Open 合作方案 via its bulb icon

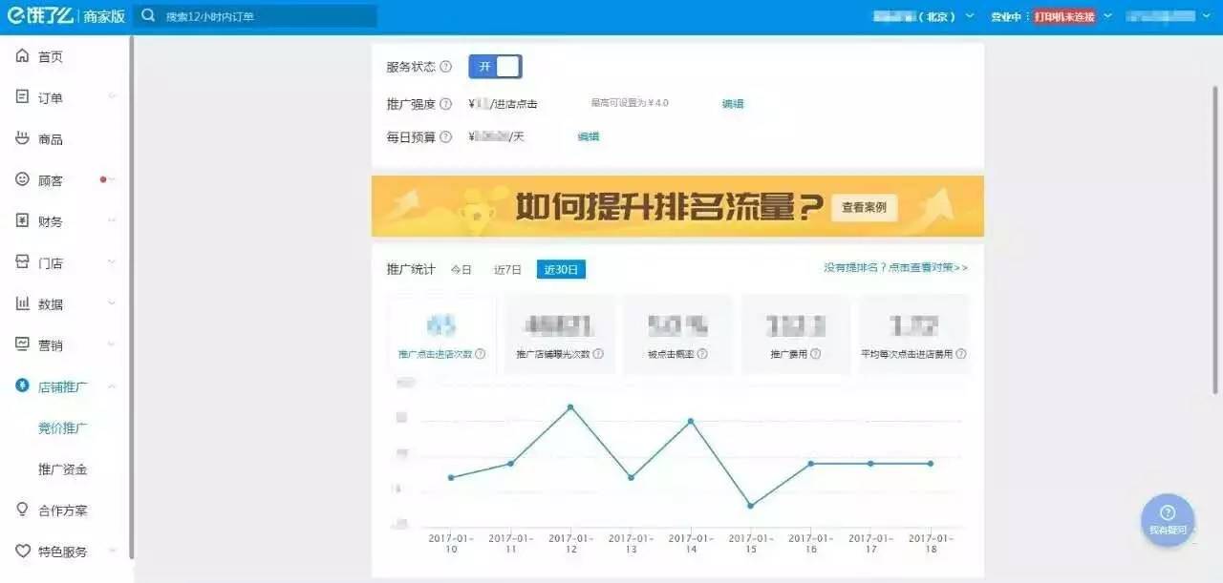pyautogui.click(x=23, y=510)
